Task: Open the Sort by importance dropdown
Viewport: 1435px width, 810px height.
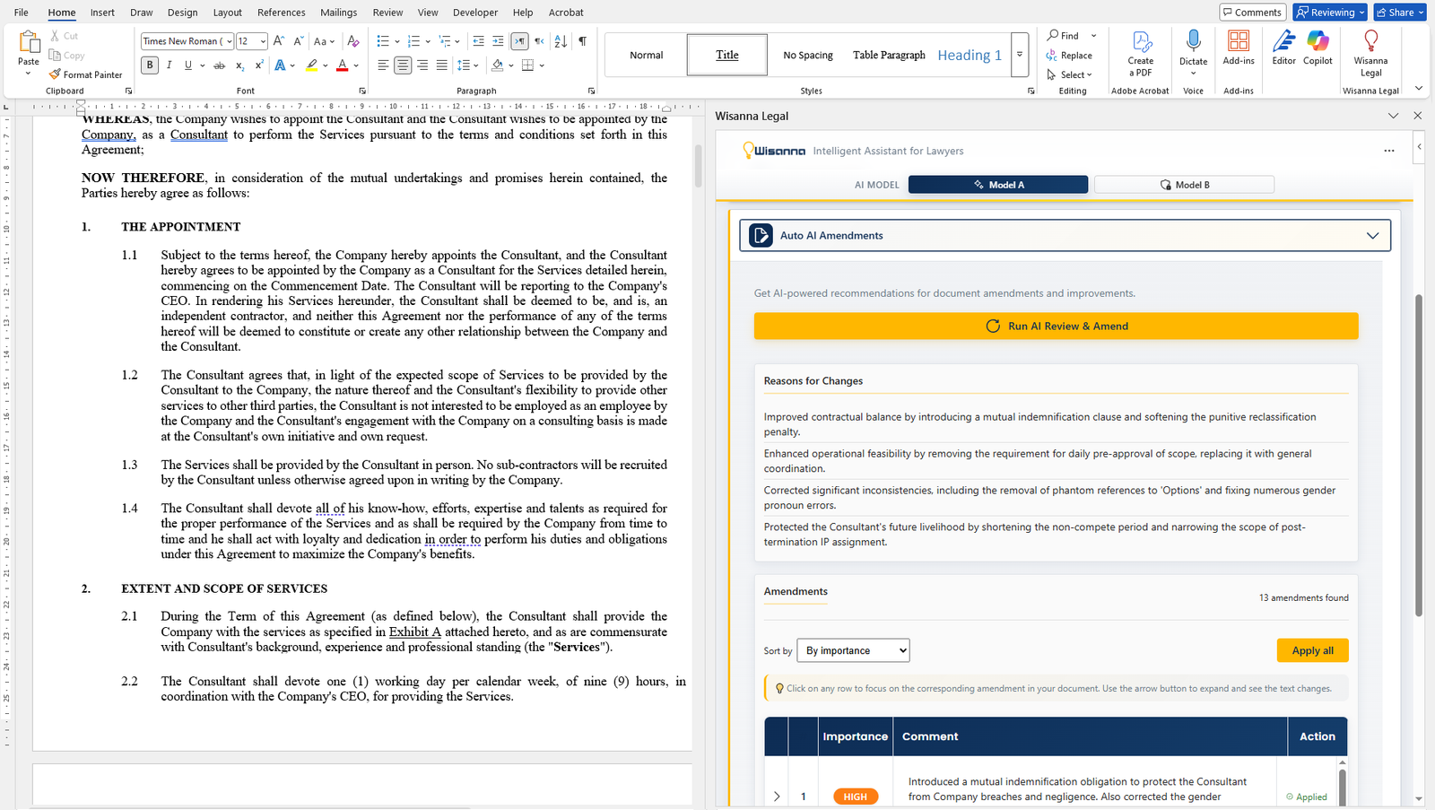Action: tap(853, 650)
